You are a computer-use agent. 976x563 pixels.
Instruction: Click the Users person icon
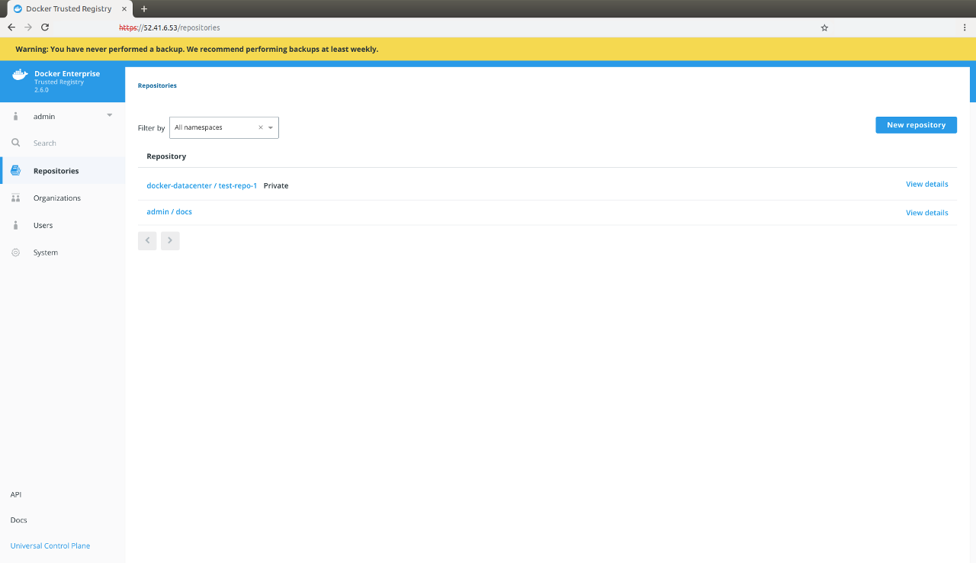(15, 226)
